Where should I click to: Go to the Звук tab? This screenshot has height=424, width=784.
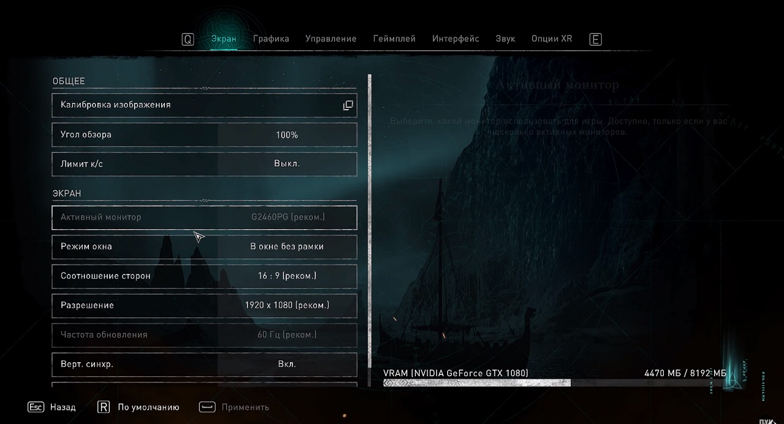coord(505,39)
